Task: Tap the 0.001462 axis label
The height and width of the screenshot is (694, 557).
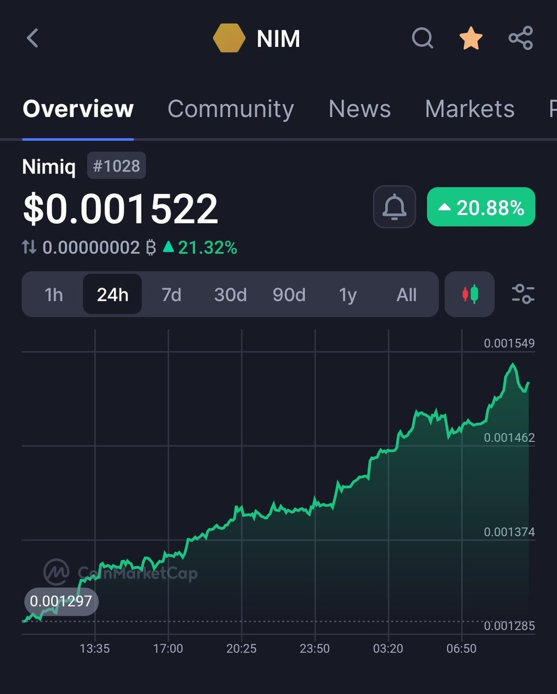Action: click(509, 438)
